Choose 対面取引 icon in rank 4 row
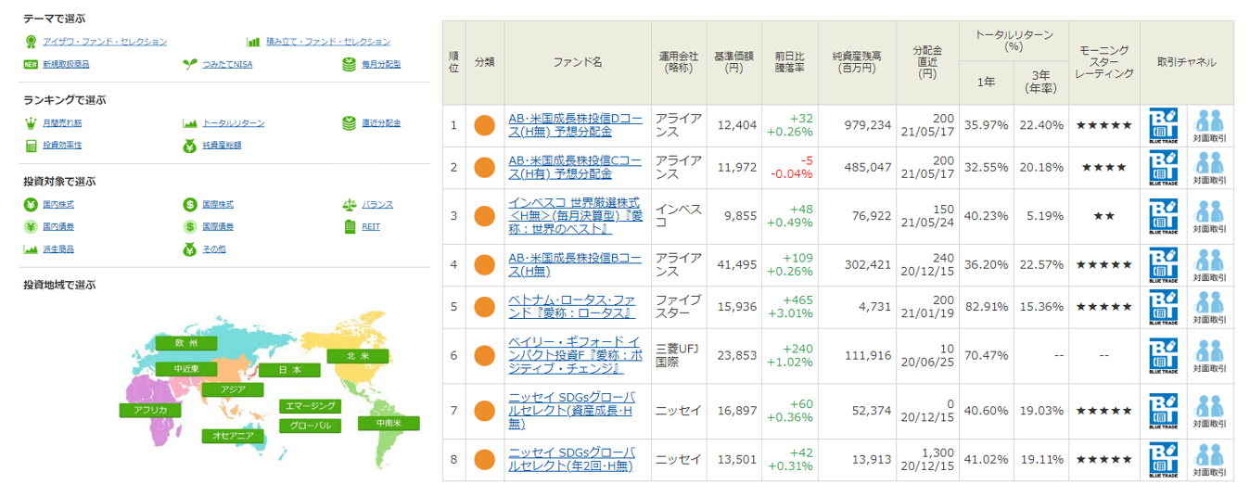Image resolution: width=1250 pixels, height=497 pixels. 1209,265
